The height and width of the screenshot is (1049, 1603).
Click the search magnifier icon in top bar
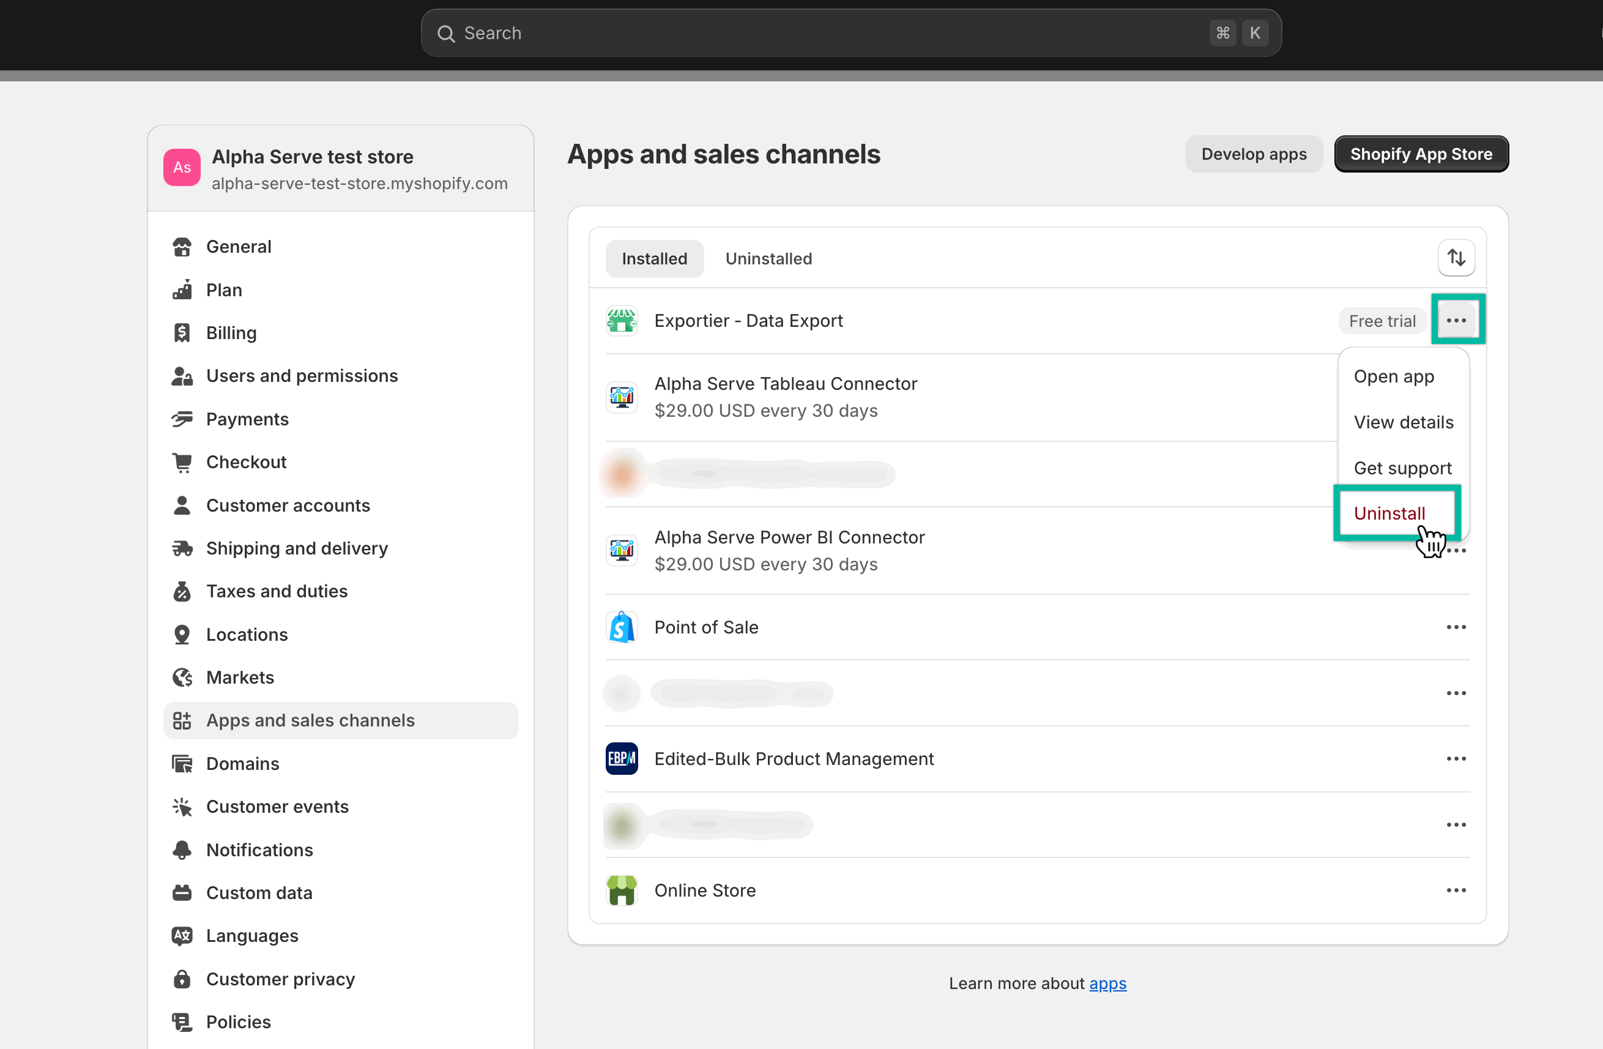click(x=446, y=33)
